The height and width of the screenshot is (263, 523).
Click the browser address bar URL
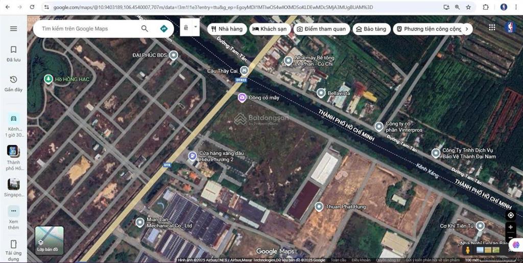(213, 7)
